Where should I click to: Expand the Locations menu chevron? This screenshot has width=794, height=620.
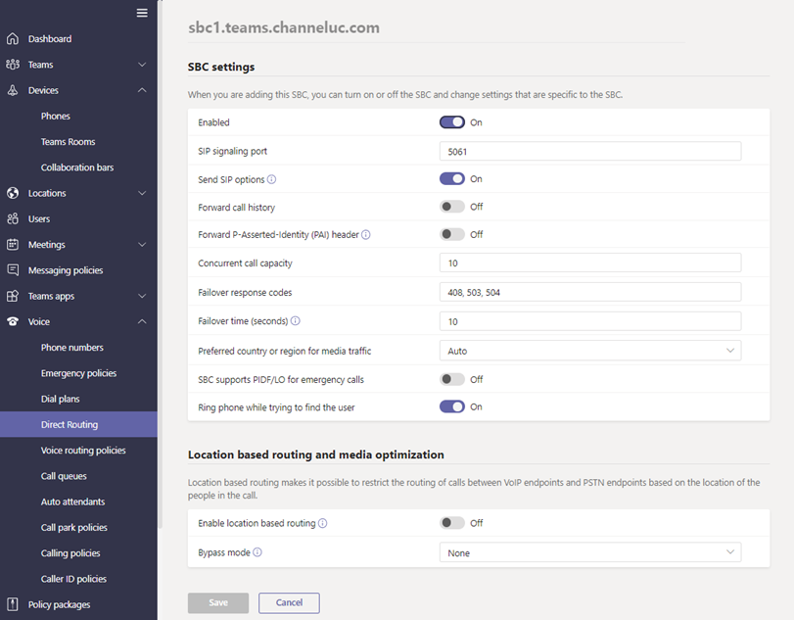point(142,193)
